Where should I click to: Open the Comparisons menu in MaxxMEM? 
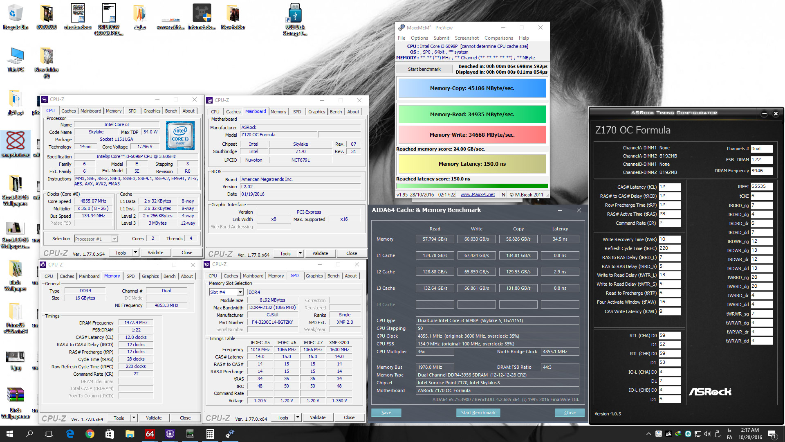[499, 38]
